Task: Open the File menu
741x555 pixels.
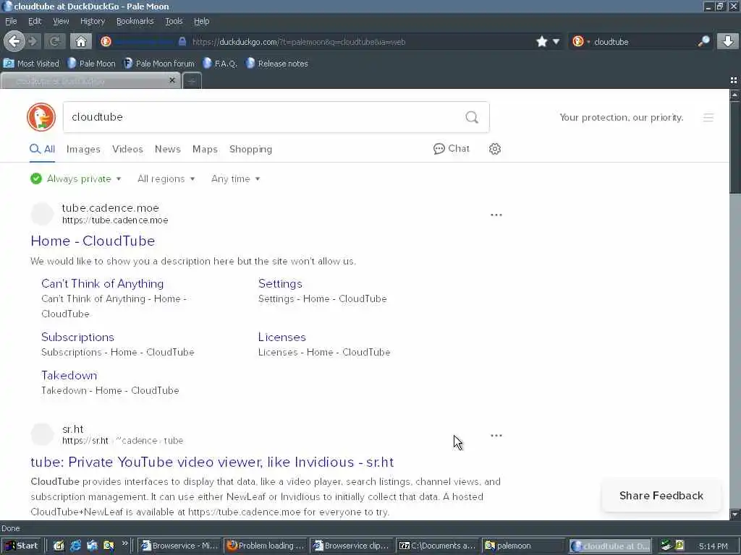Action: 11,21
